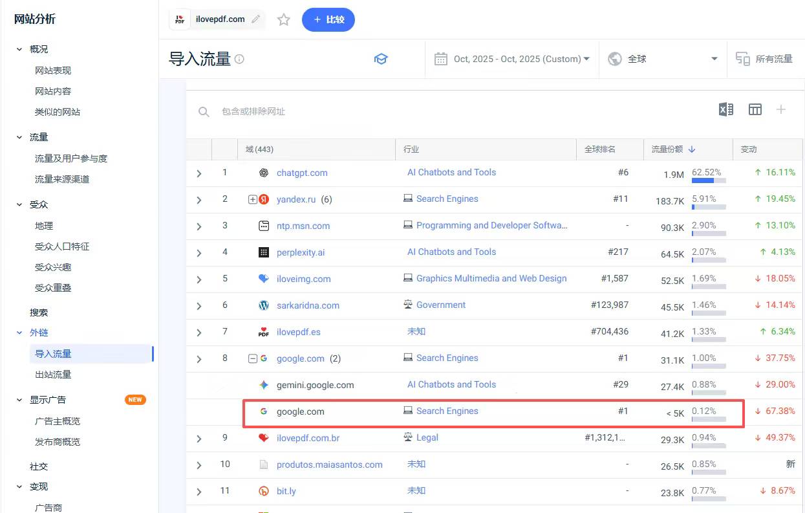The height and width of the screenshot is (513, 805).
Task: Expand the bit.ly row chevron
Action: click(199, 492)
